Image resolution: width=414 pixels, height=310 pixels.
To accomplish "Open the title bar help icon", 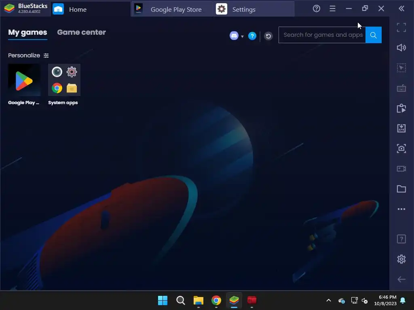I will coord(316,9).
